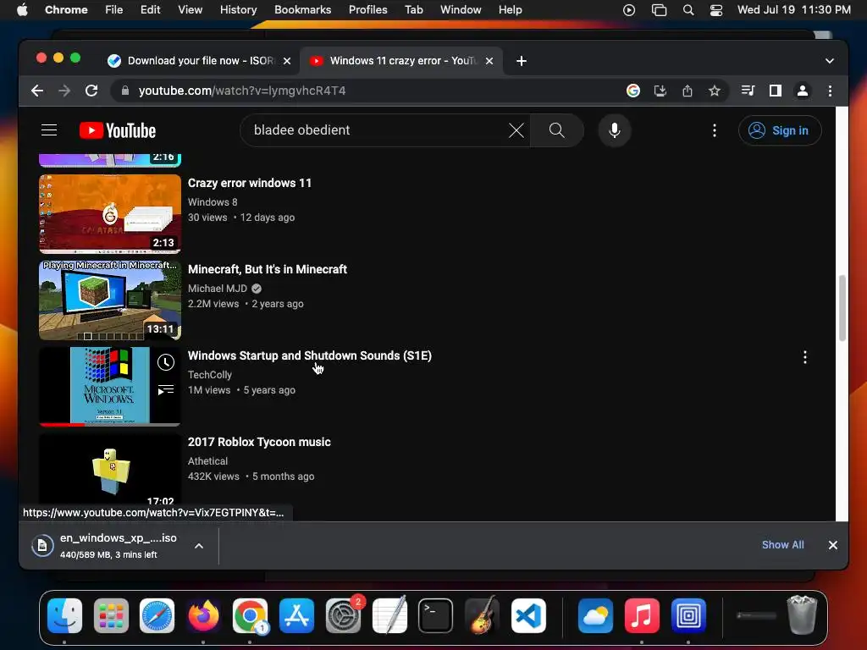Image resolution: width=867 pixels, height=650 pixels.
Task: Open YouTube settings three-dot menu
Action: pyautogui.click(x=715, y=130)
